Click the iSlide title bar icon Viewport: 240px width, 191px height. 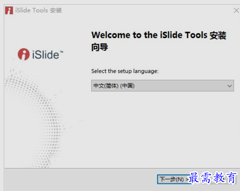[x=9, y=11]
